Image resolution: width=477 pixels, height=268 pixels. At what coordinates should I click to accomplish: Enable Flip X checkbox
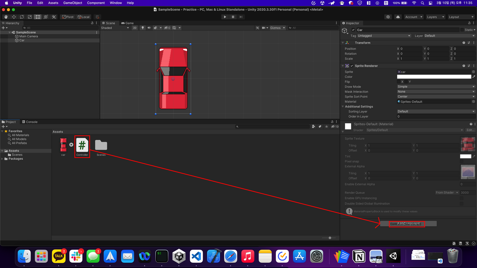(398, 82)
